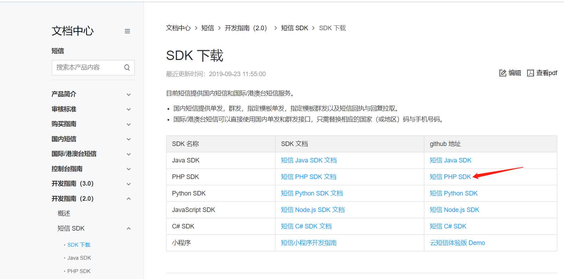Expand the 开发指南 (3.0) section
Viewport: 564px width, 279px height.
tap(129, 184)
